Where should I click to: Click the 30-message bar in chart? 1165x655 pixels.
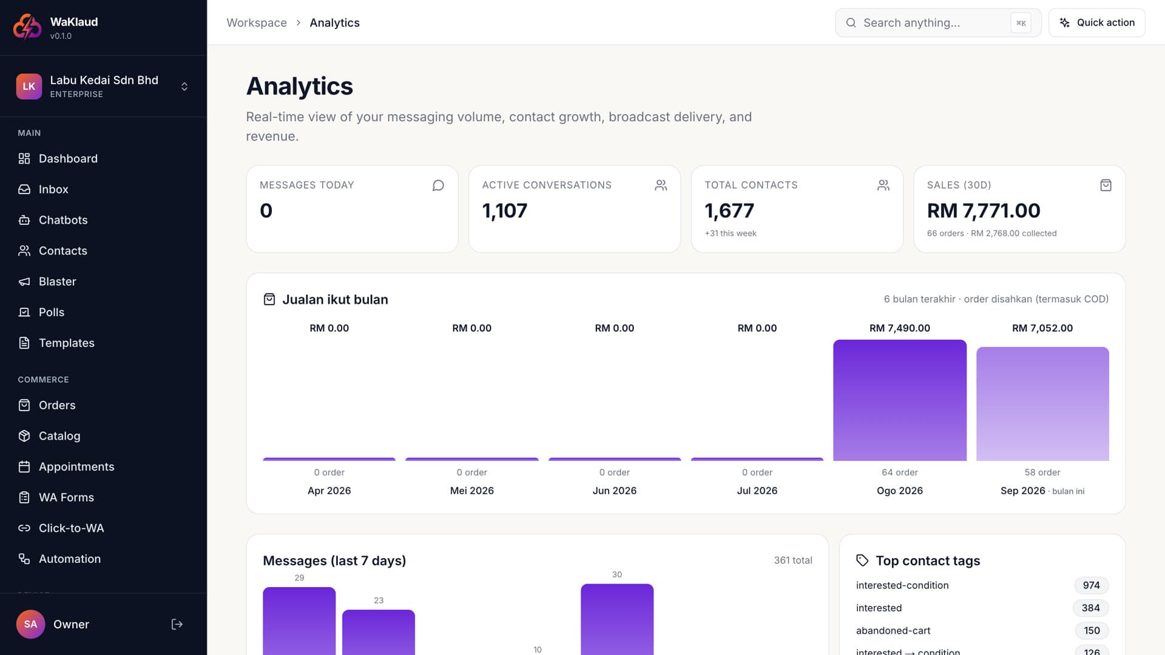(617, 619)
